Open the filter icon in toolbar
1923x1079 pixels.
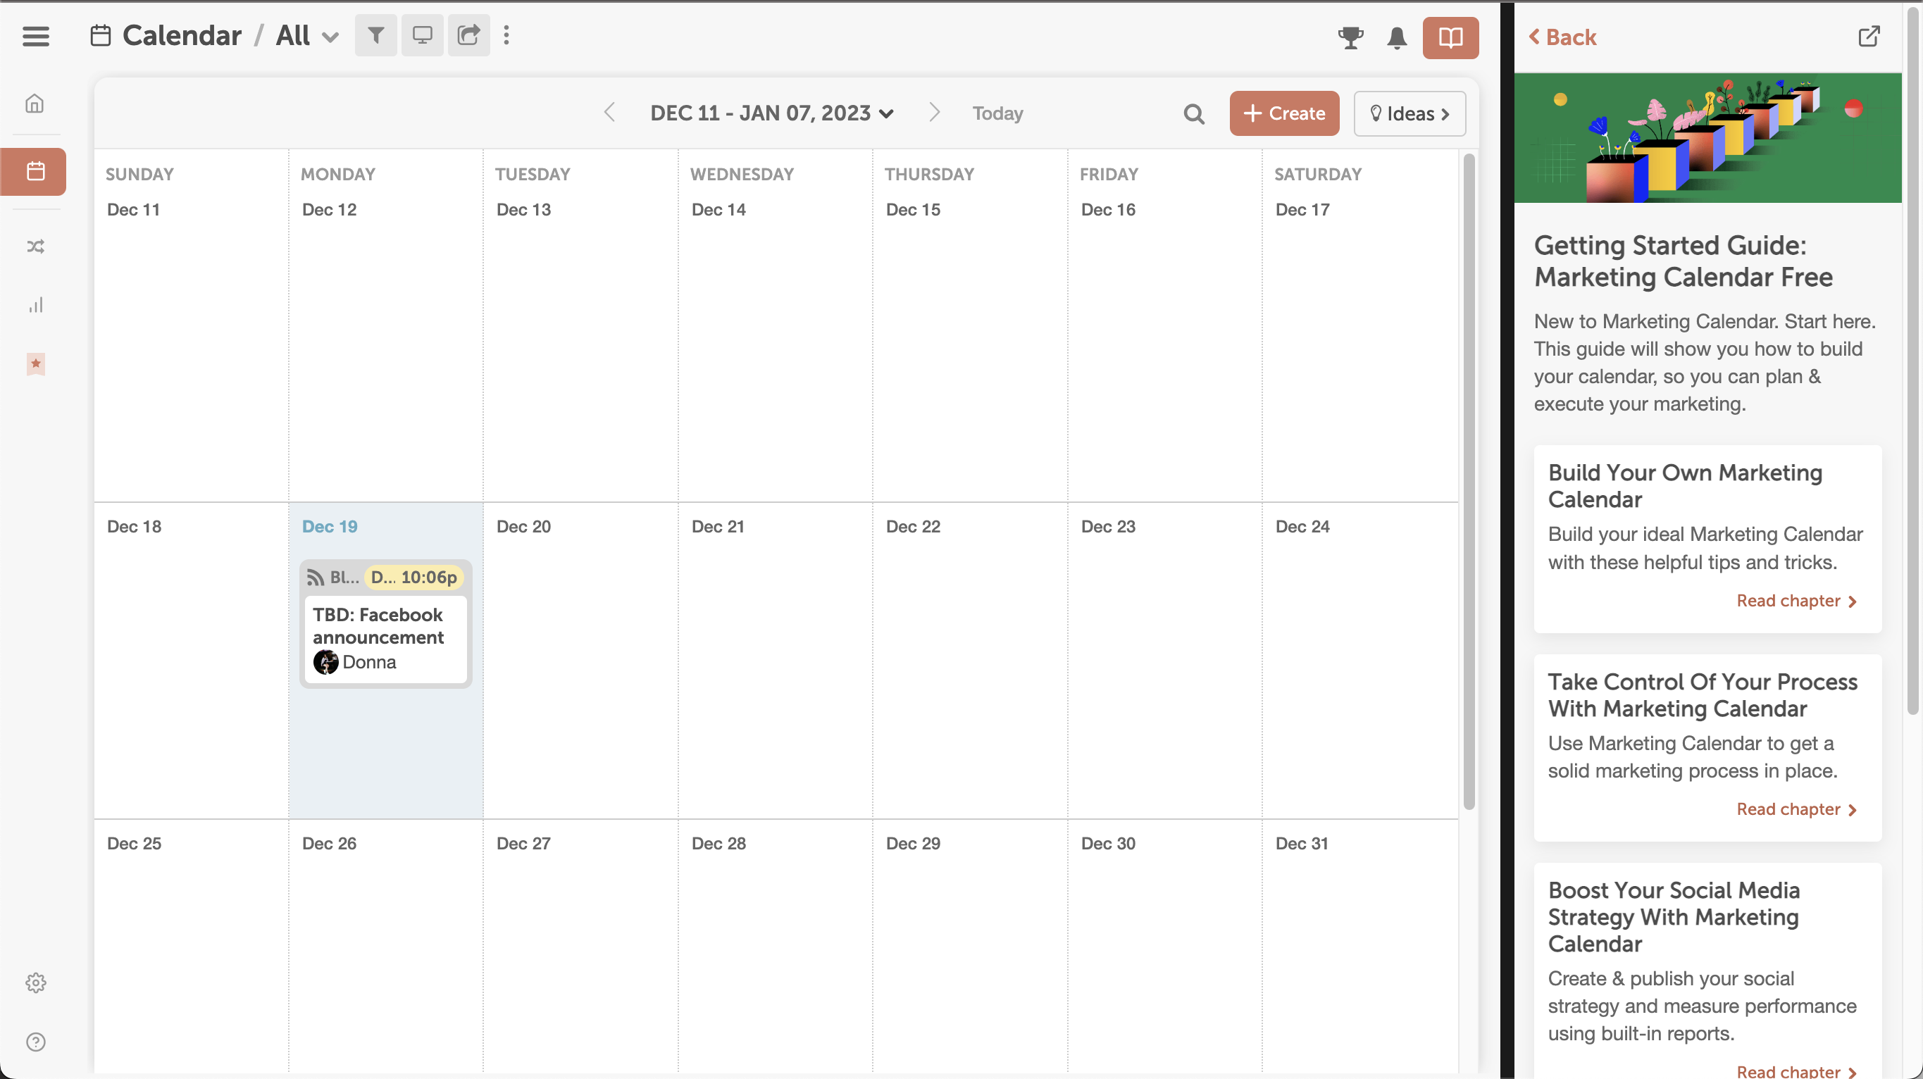coord(375,36)
